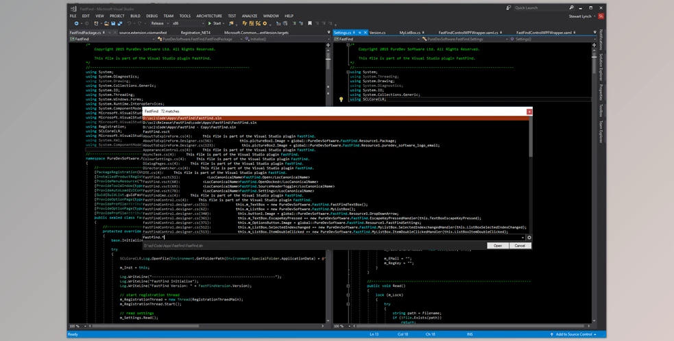This screenshot has width=674, height=341.
Task: Switch to Version.cs tab
Action: (377, 33)
